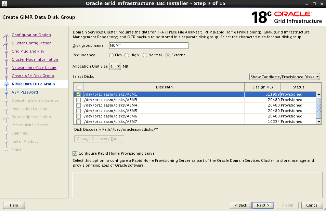Click the Provisioned status for ASM6
Screen dimensions: 326x211
291,116
